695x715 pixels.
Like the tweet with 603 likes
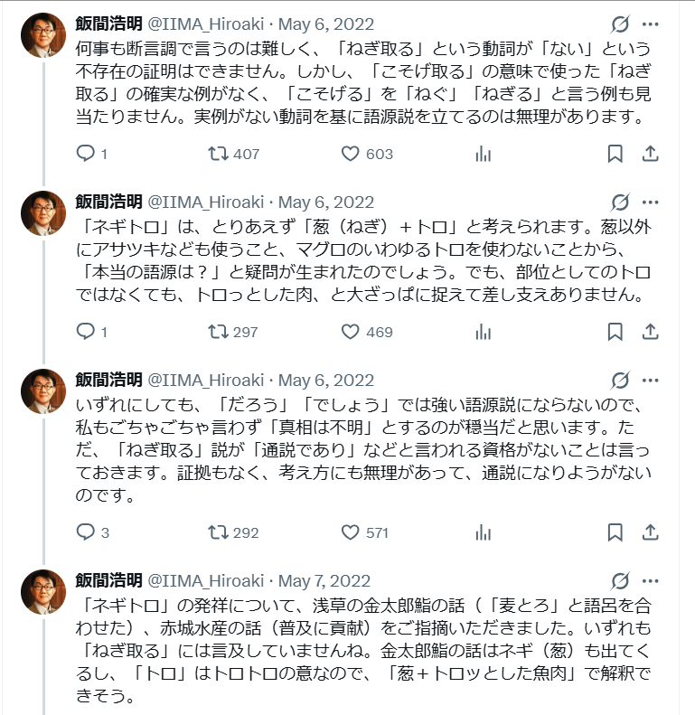(351, 154)
